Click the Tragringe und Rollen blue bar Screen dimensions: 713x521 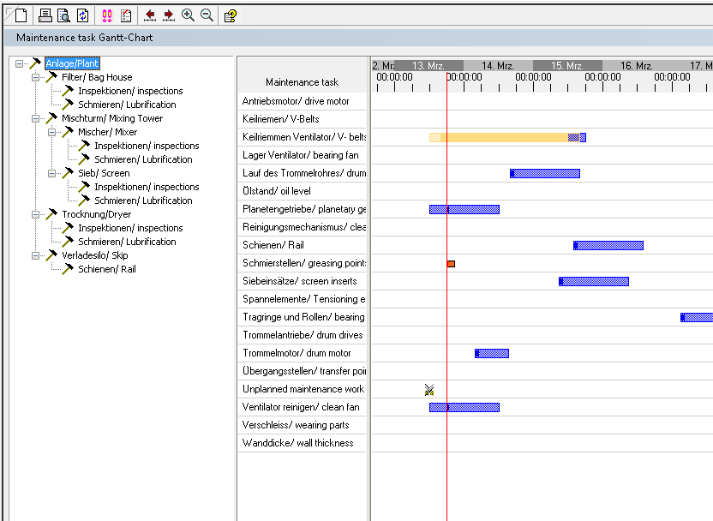click(697, 317)
